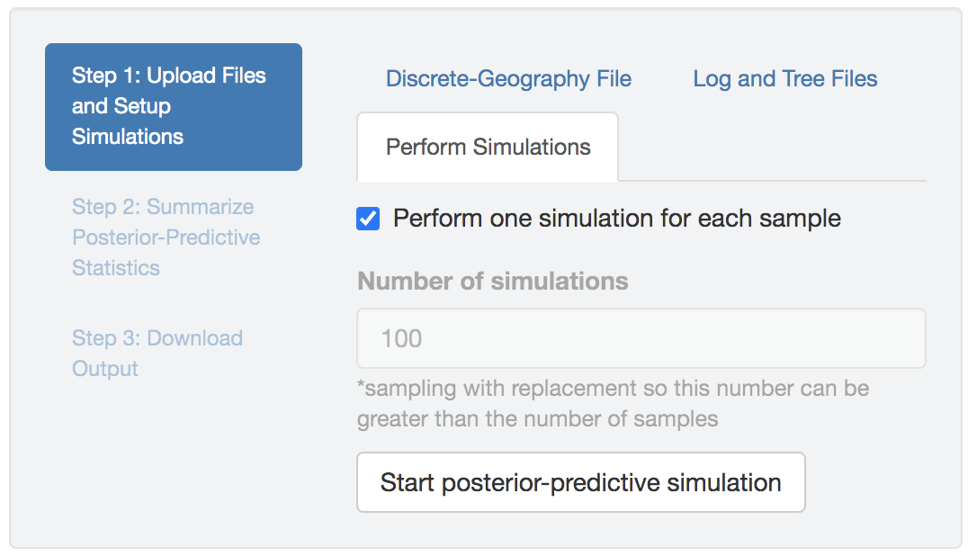Click the Perform Simulations tab
968x556 pixels.
point(488,148)
